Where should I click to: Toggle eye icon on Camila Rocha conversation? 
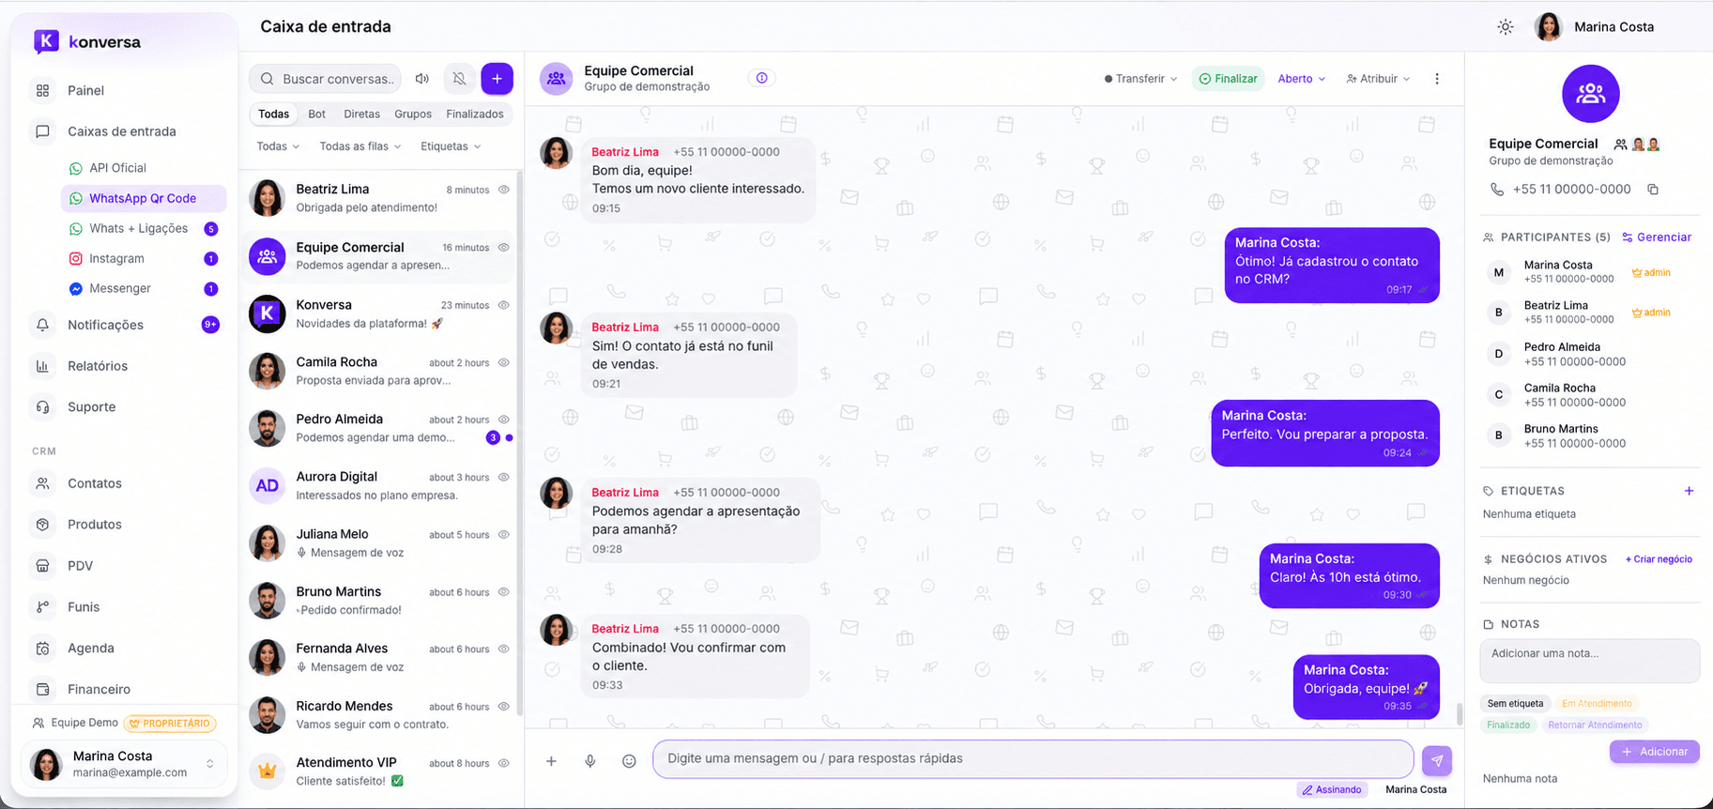pos(503,362)
